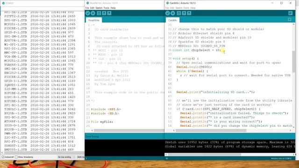Select the ReadWrite sketch tab
Image resolution: width=299 pixels, height=168 pixels.
tap(94, 20)
